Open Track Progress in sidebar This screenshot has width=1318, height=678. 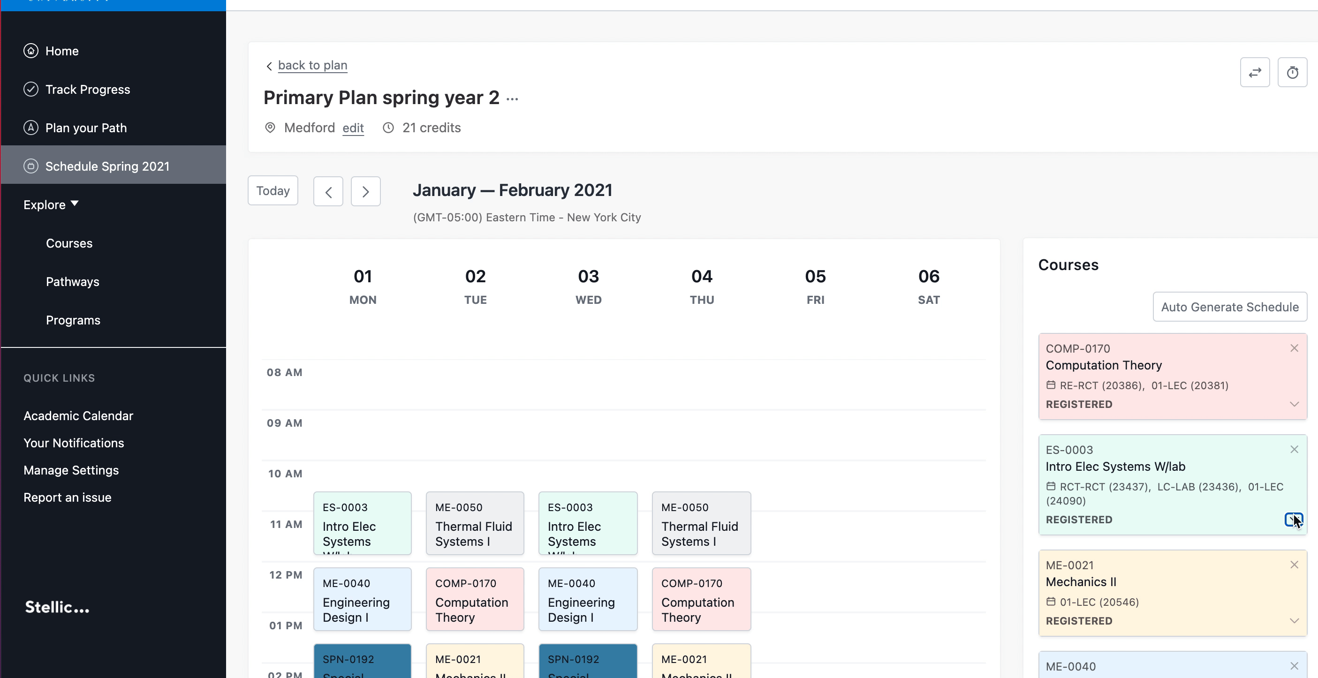tap(88, 90)
